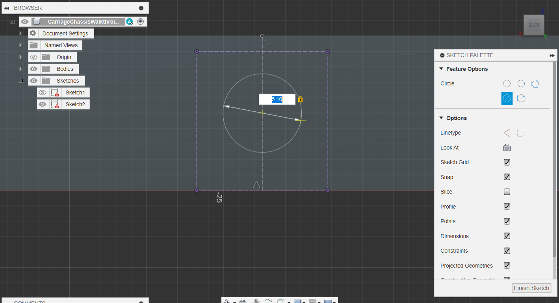559x303 pixels.
Task: Expand the Named Views node
Action: [x=21, y=45]
